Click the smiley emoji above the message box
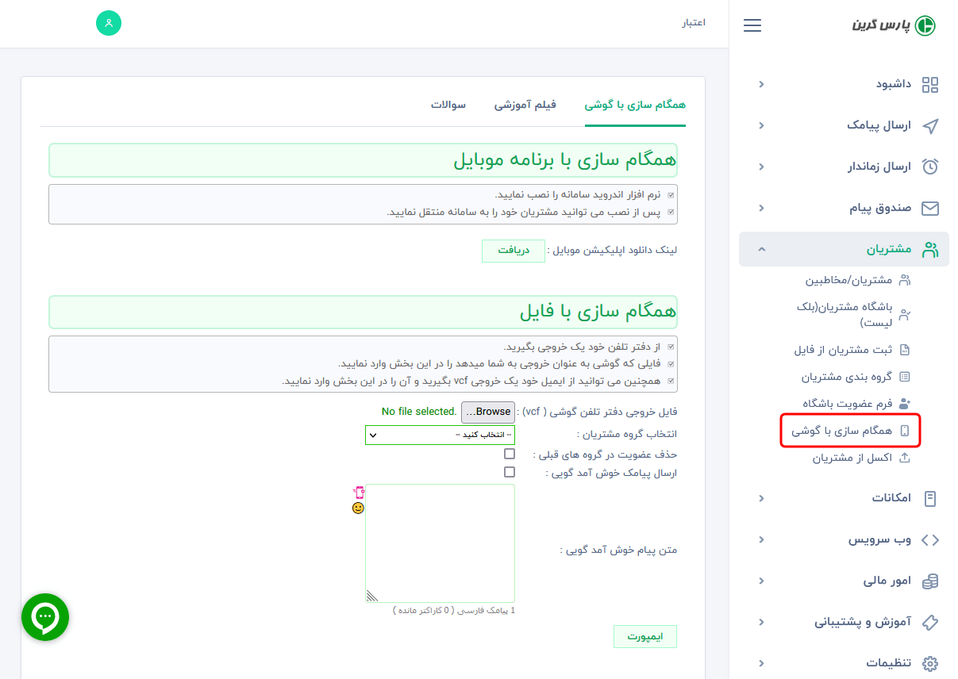 click(358, 508)
